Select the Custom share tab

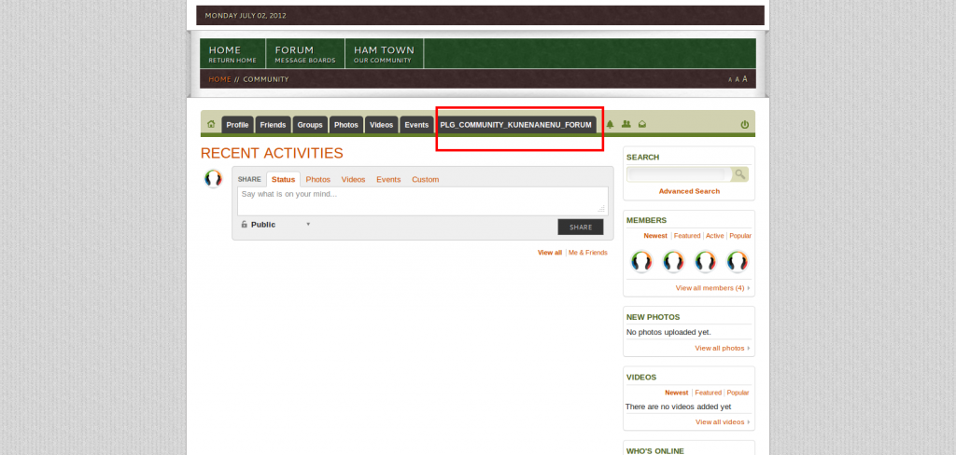[425, 179]
